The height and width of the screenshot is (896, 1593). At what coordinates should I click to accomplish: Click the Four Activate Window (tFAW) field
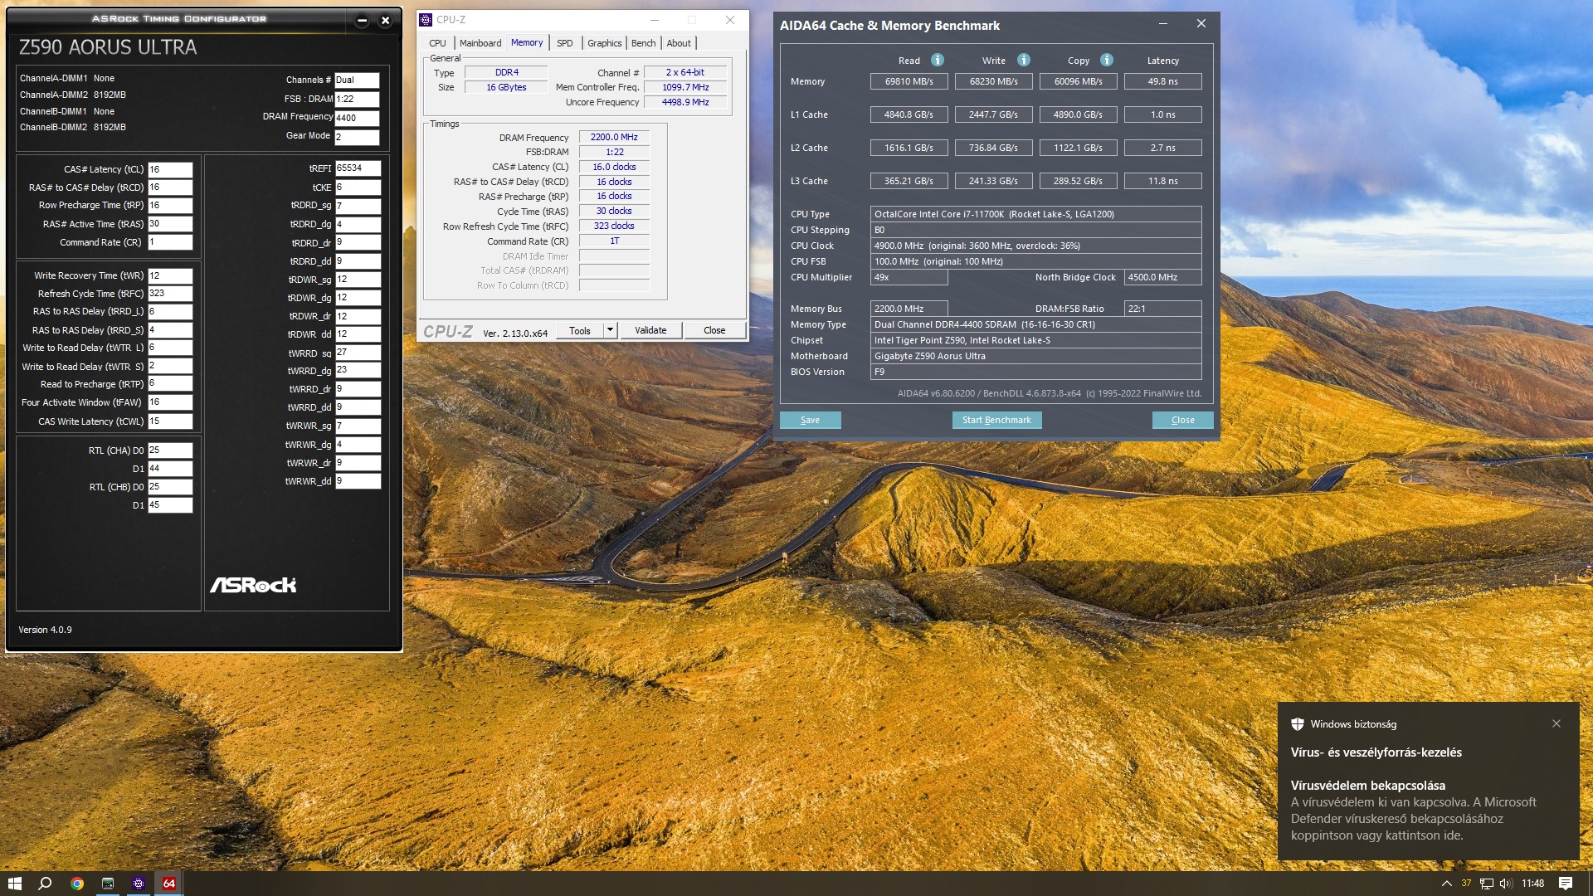coord(170,402)
